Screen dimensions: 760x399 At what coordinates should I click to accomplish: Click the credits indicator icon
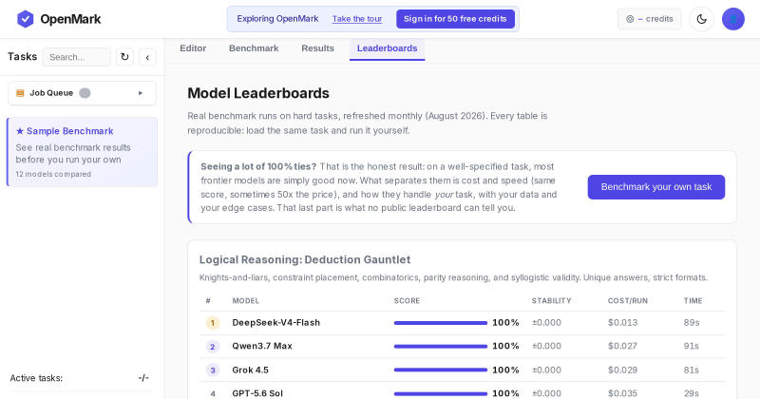coord(630,19)
